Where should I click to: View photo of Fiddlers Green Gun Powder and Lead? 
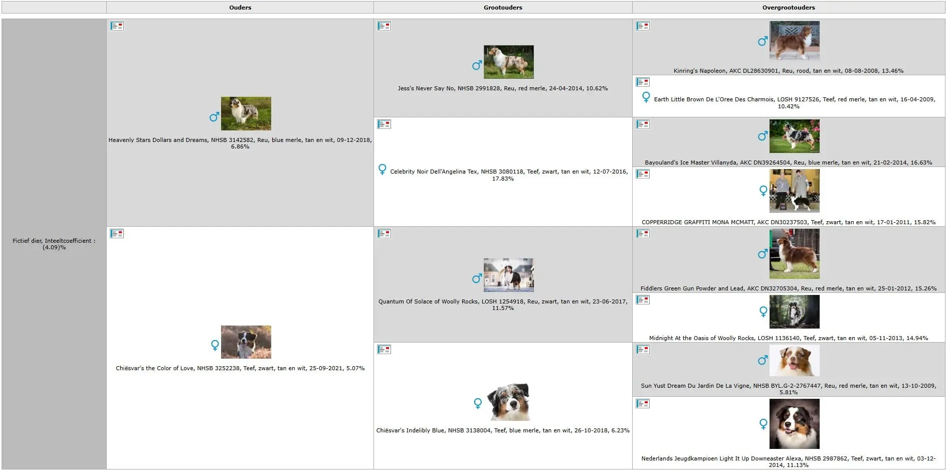pyautogui.click(x=794, y=254)
